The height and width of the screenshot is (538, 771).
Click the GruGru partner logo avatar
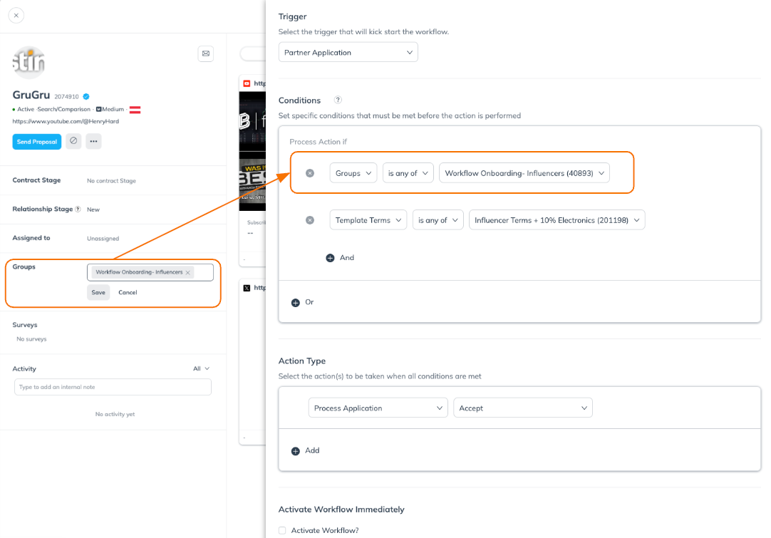(29, 63)
